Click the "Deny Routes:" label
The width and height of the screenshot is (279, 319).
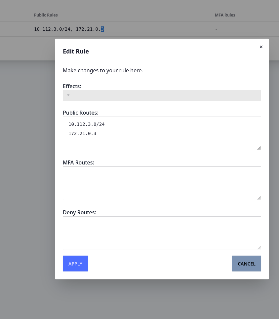pyautogui.click(x=79, y=212)
